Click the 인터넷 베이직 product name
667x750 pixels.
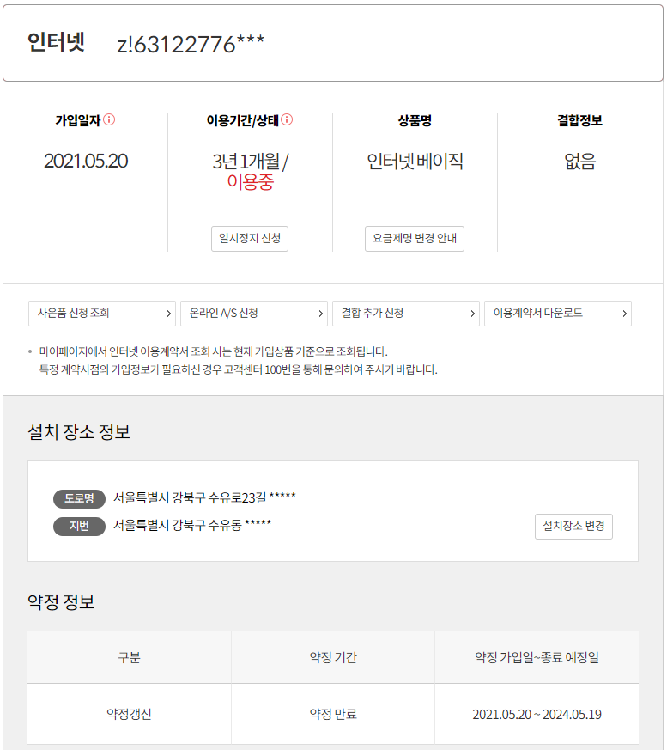point(415,161)
